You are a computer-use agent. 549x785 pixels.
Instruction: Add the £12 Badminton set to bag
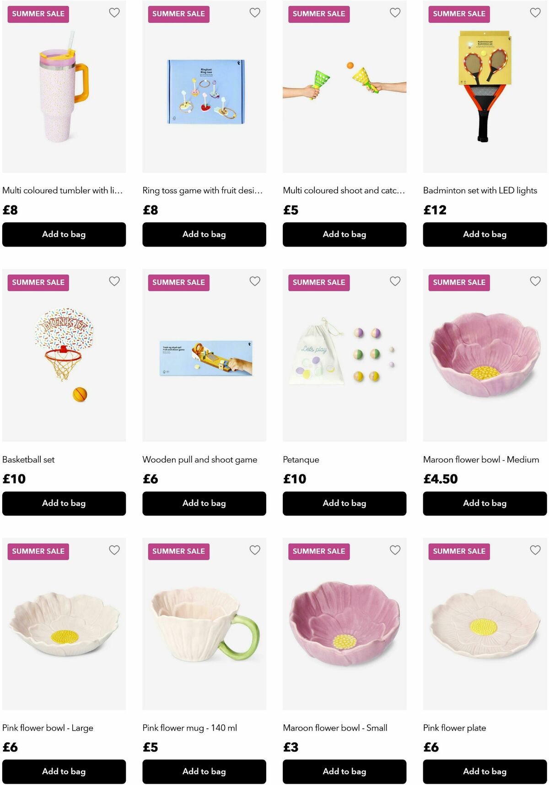tap(484, 234)
